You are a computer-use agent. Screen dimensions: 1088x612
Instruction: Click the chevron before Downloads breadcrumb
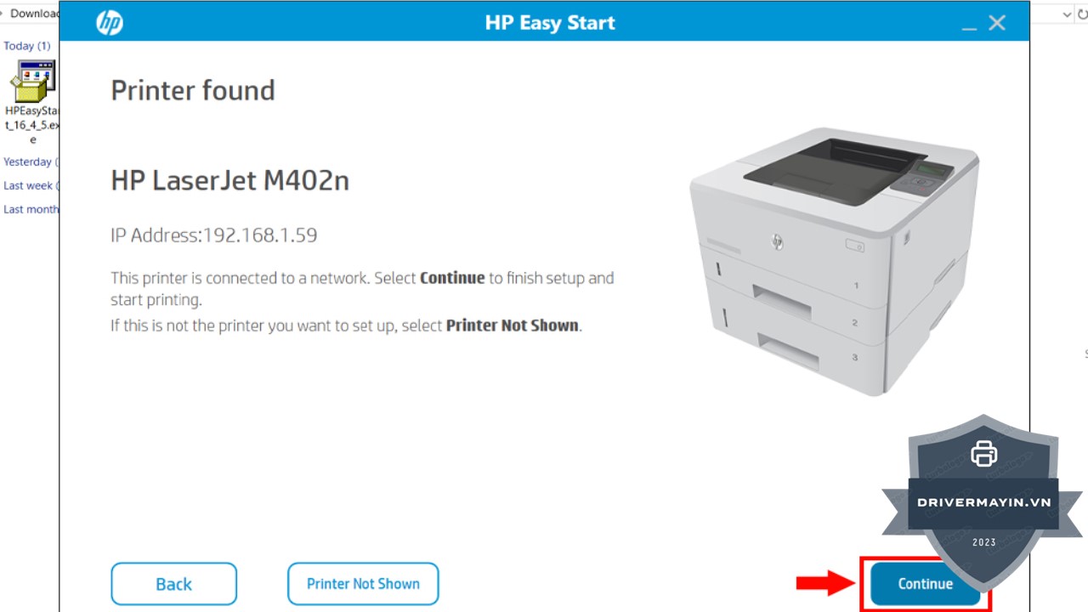tap(3, 14)
